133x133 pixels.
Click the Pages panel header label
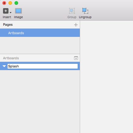point(8,24)
